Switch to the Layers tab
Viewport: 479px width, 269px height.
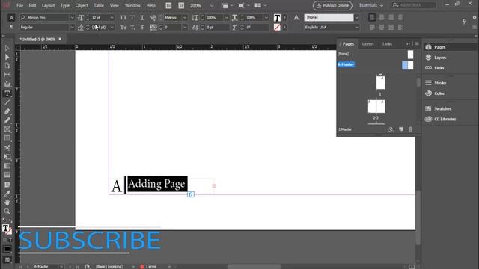click(x=367, y=44)
